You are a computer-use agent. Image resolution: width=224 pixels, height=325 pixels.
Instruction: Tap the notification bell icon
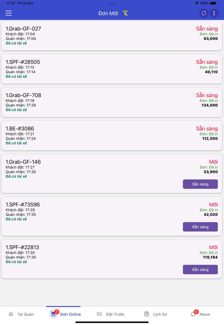(x=193, y=314)
